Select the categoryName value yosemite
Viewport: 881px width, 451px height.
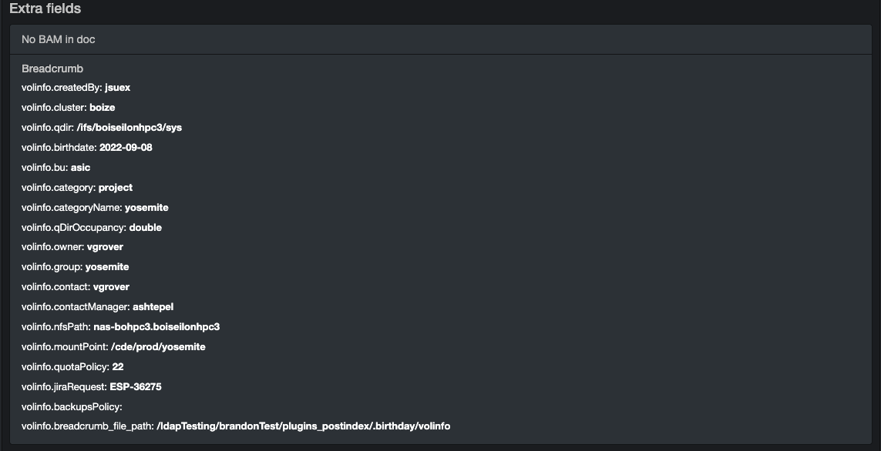click(146, 208)
